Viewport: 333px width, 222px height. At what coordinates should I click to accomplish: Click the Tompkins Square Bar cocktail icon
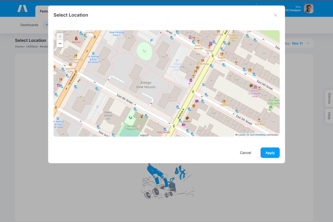tap(233, 31)
